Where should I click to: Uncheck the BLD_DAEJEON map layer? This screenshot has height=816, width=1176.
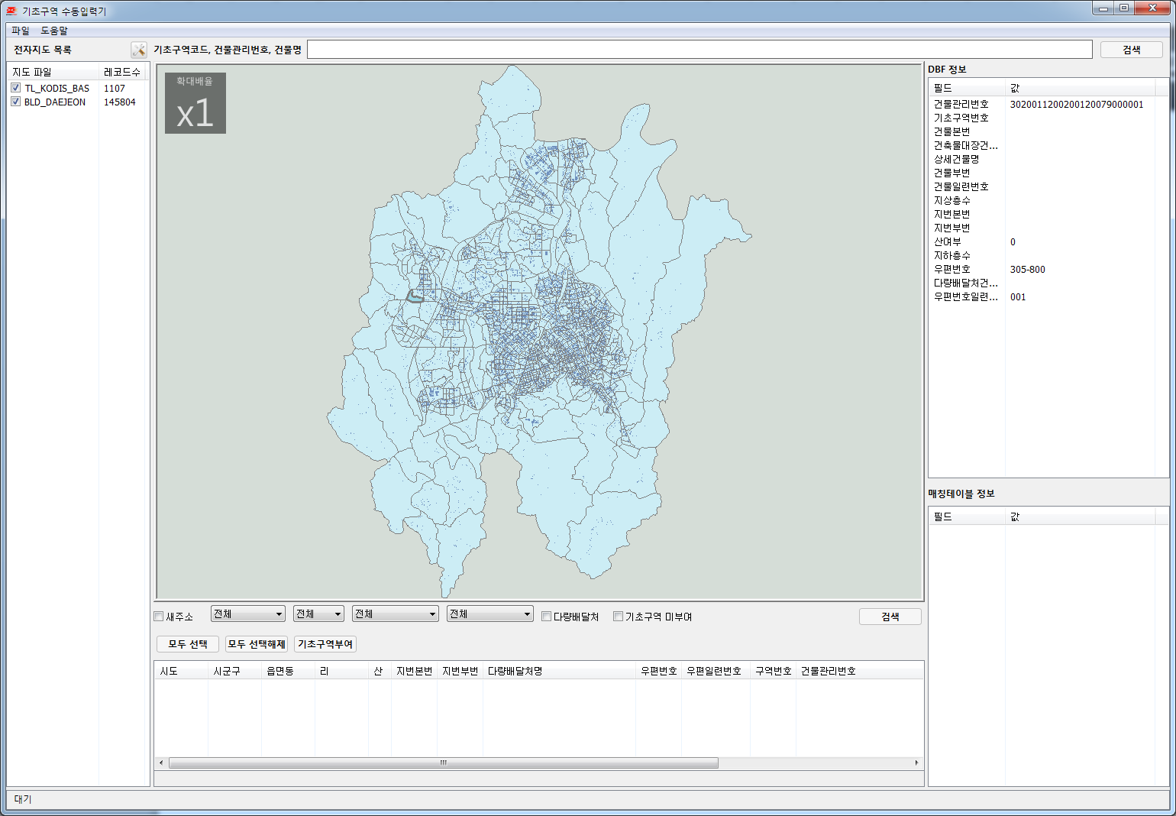pos(16,102)
